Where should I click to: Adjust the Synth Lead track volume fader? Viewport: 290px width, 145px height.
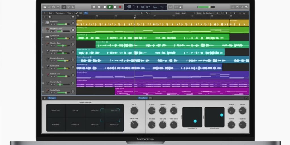63,68
